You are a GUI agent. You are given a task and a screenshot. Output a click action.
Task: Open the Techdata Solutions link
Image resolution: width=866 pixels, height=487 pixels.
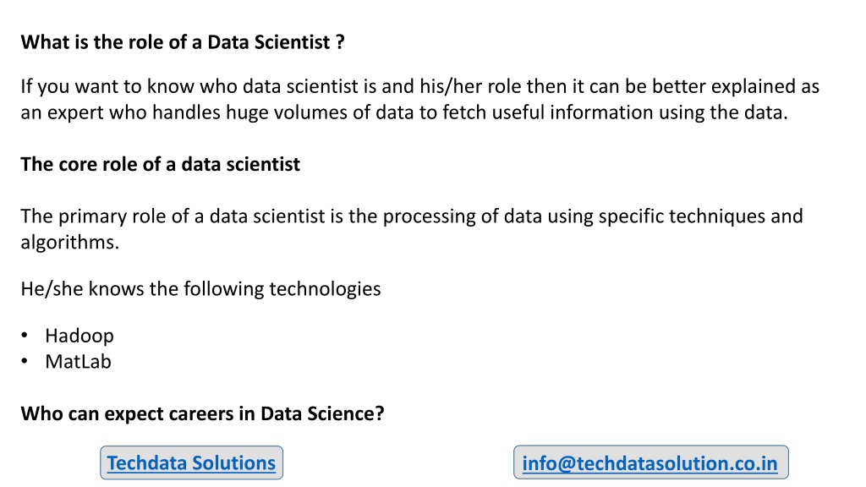tap(191, 462)
